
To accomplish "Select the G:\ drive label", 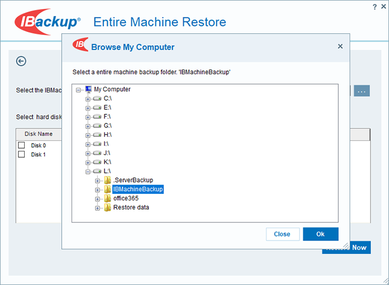I will point(108,126).
